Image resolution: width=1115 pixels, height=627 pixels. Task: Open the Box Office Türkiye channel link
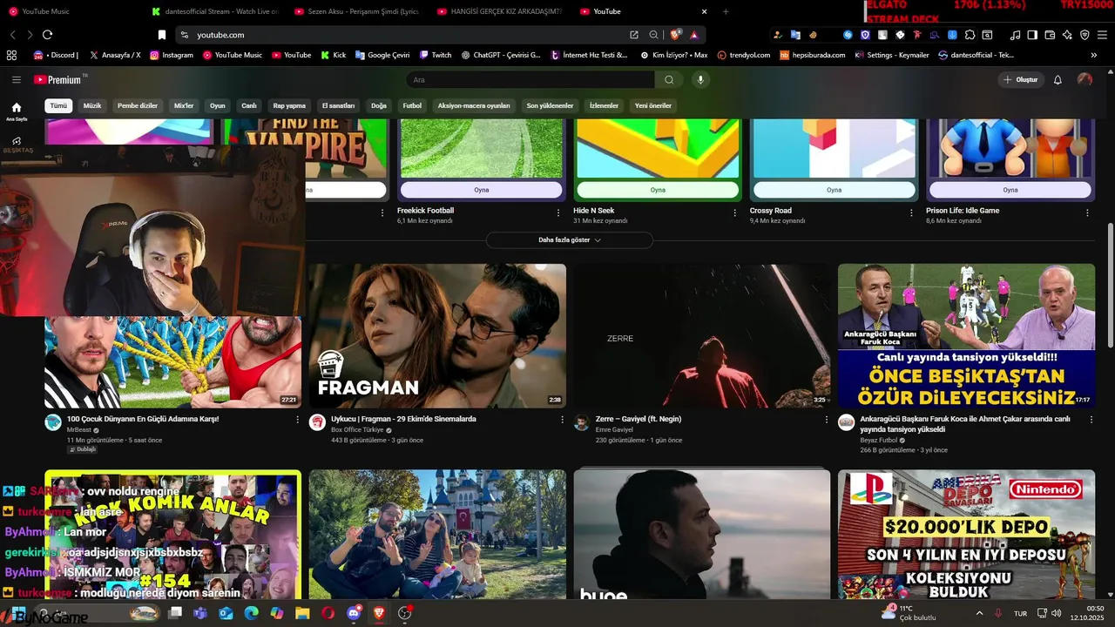coord(357,430)
